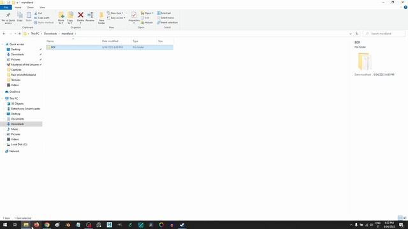
Task: Sort by the Type column header
Action: tap(144, 41)
